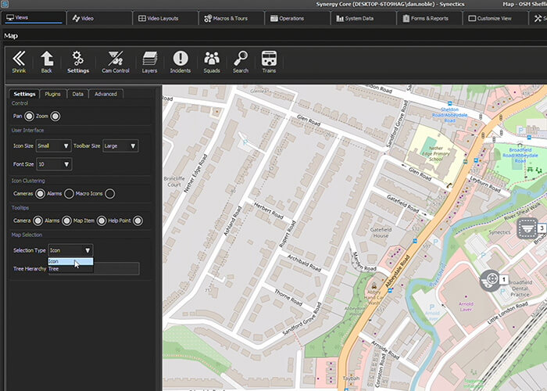Open the Trains tool
The height and width of the screenshot is (391, 547).
[269, 62]
